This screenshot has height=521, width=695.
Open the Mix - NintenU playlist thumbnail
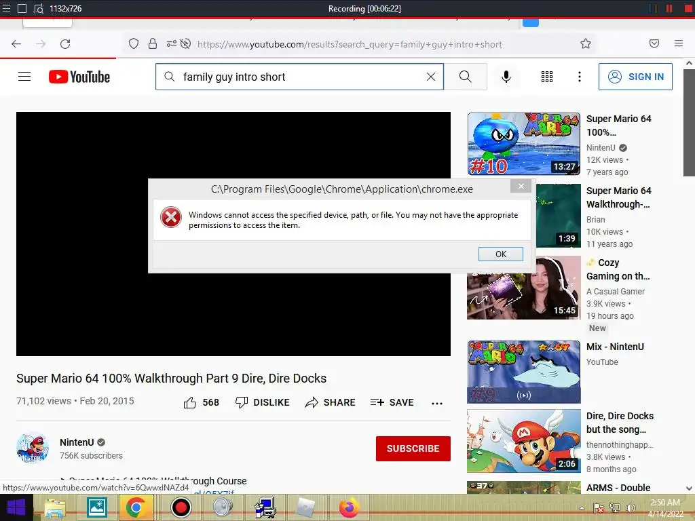pos(523,372)
